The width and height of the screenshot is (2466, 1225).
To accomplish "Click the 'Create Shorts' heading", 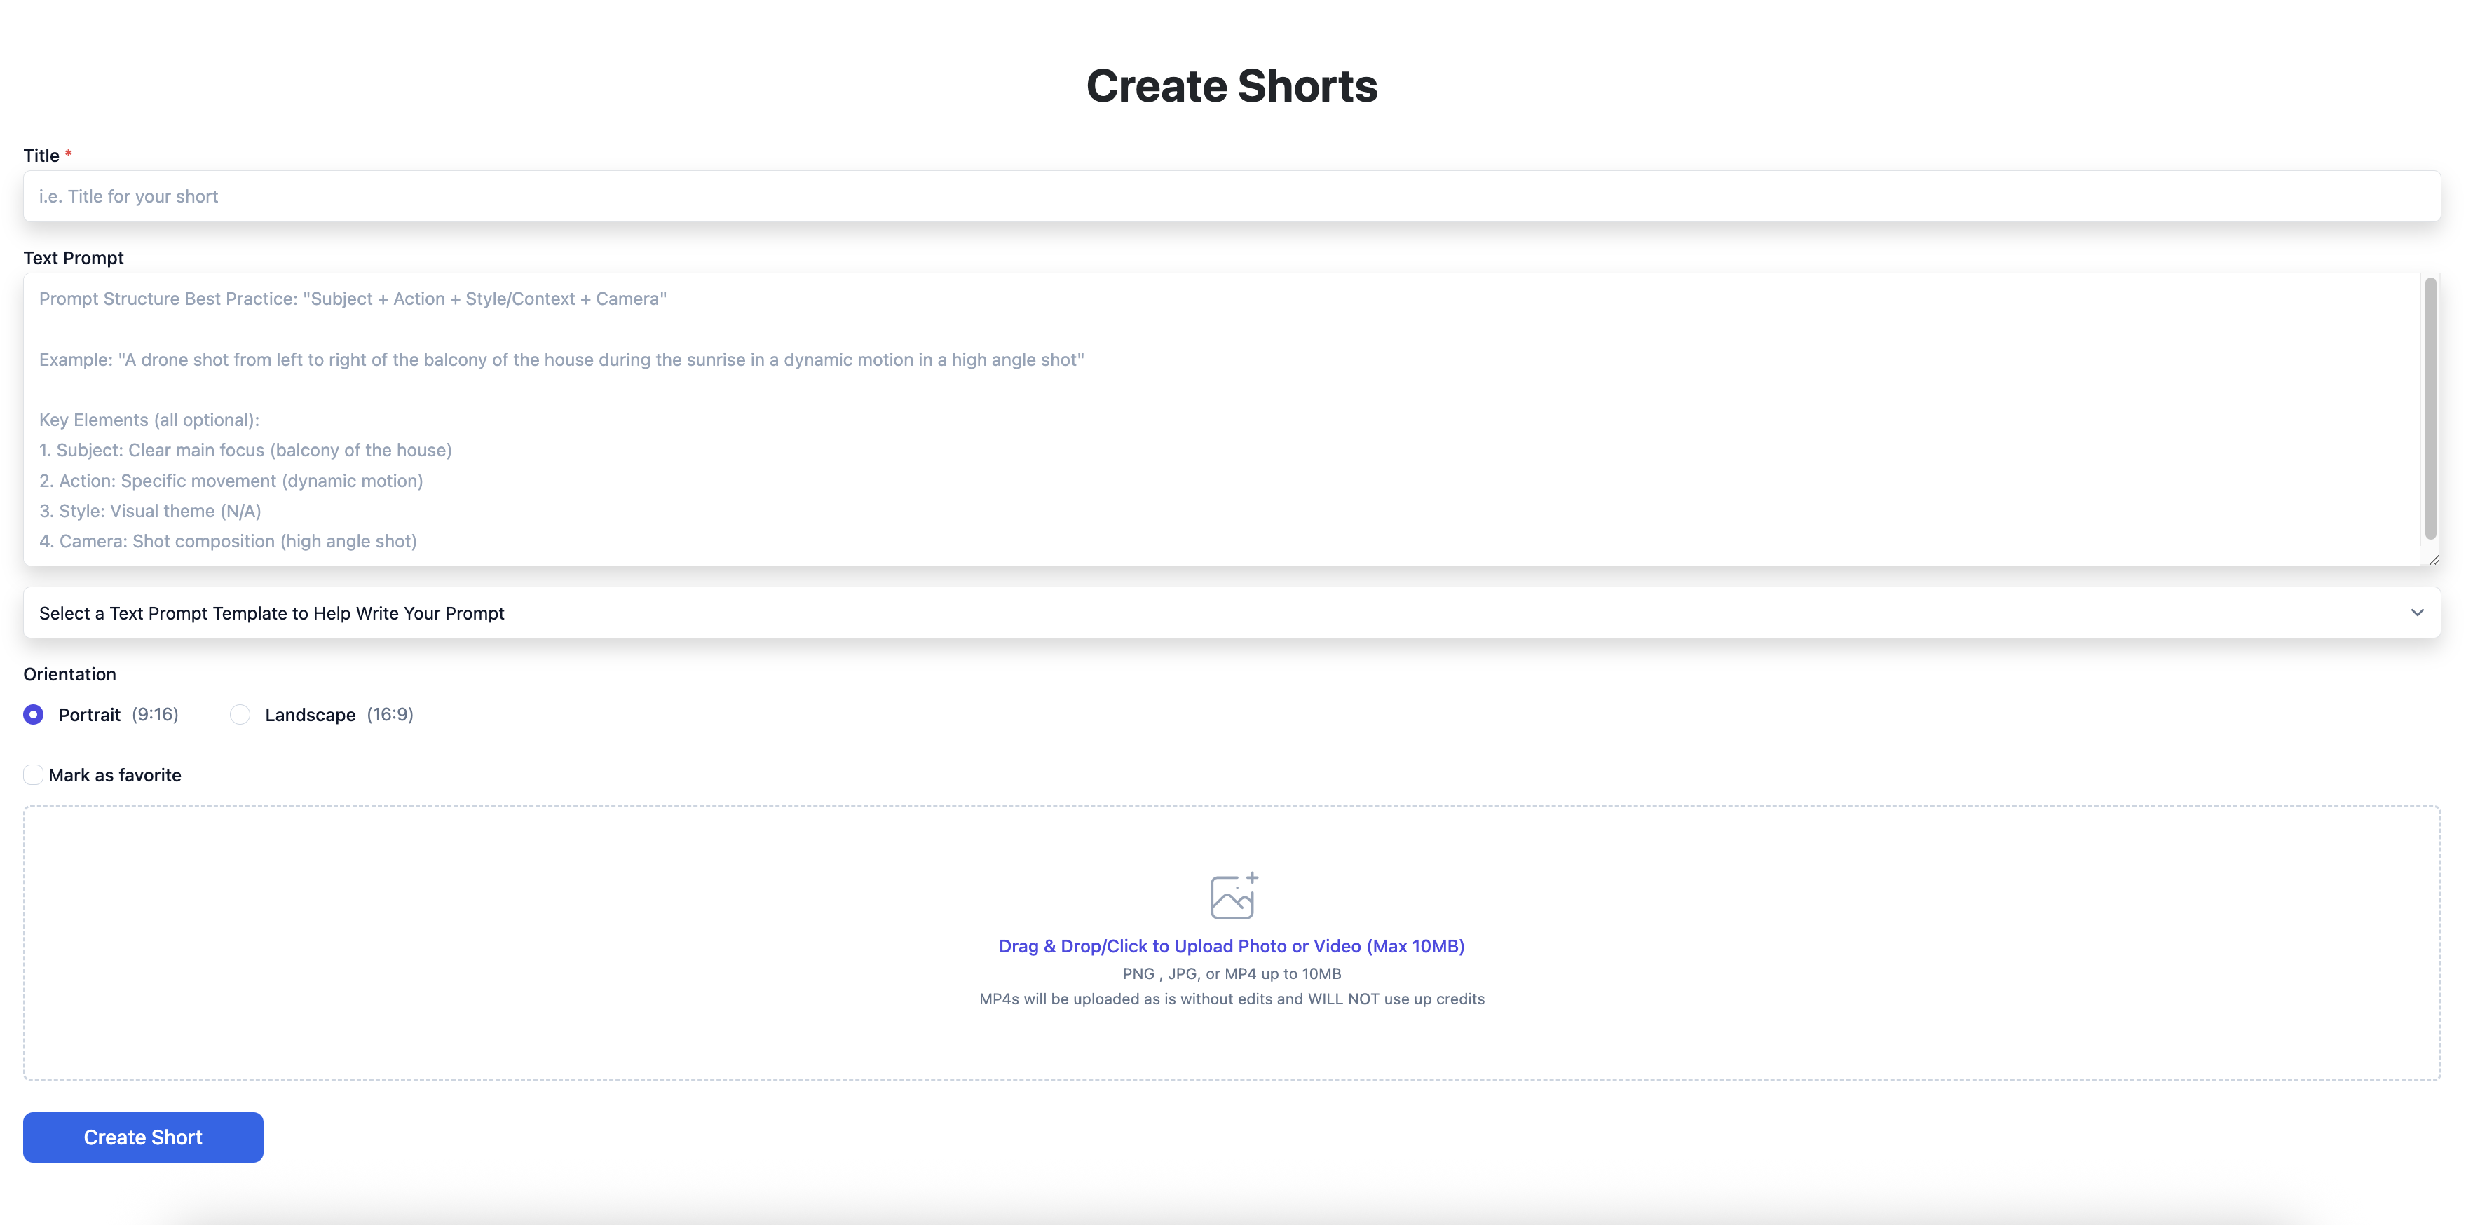I will tap(1231, 86).
